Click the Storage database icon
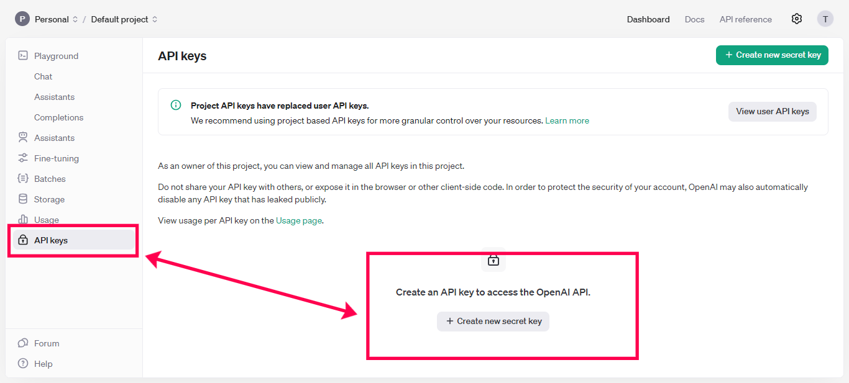Screen dimensions: 849x383 pyautogui.click(x=23, y=199)
